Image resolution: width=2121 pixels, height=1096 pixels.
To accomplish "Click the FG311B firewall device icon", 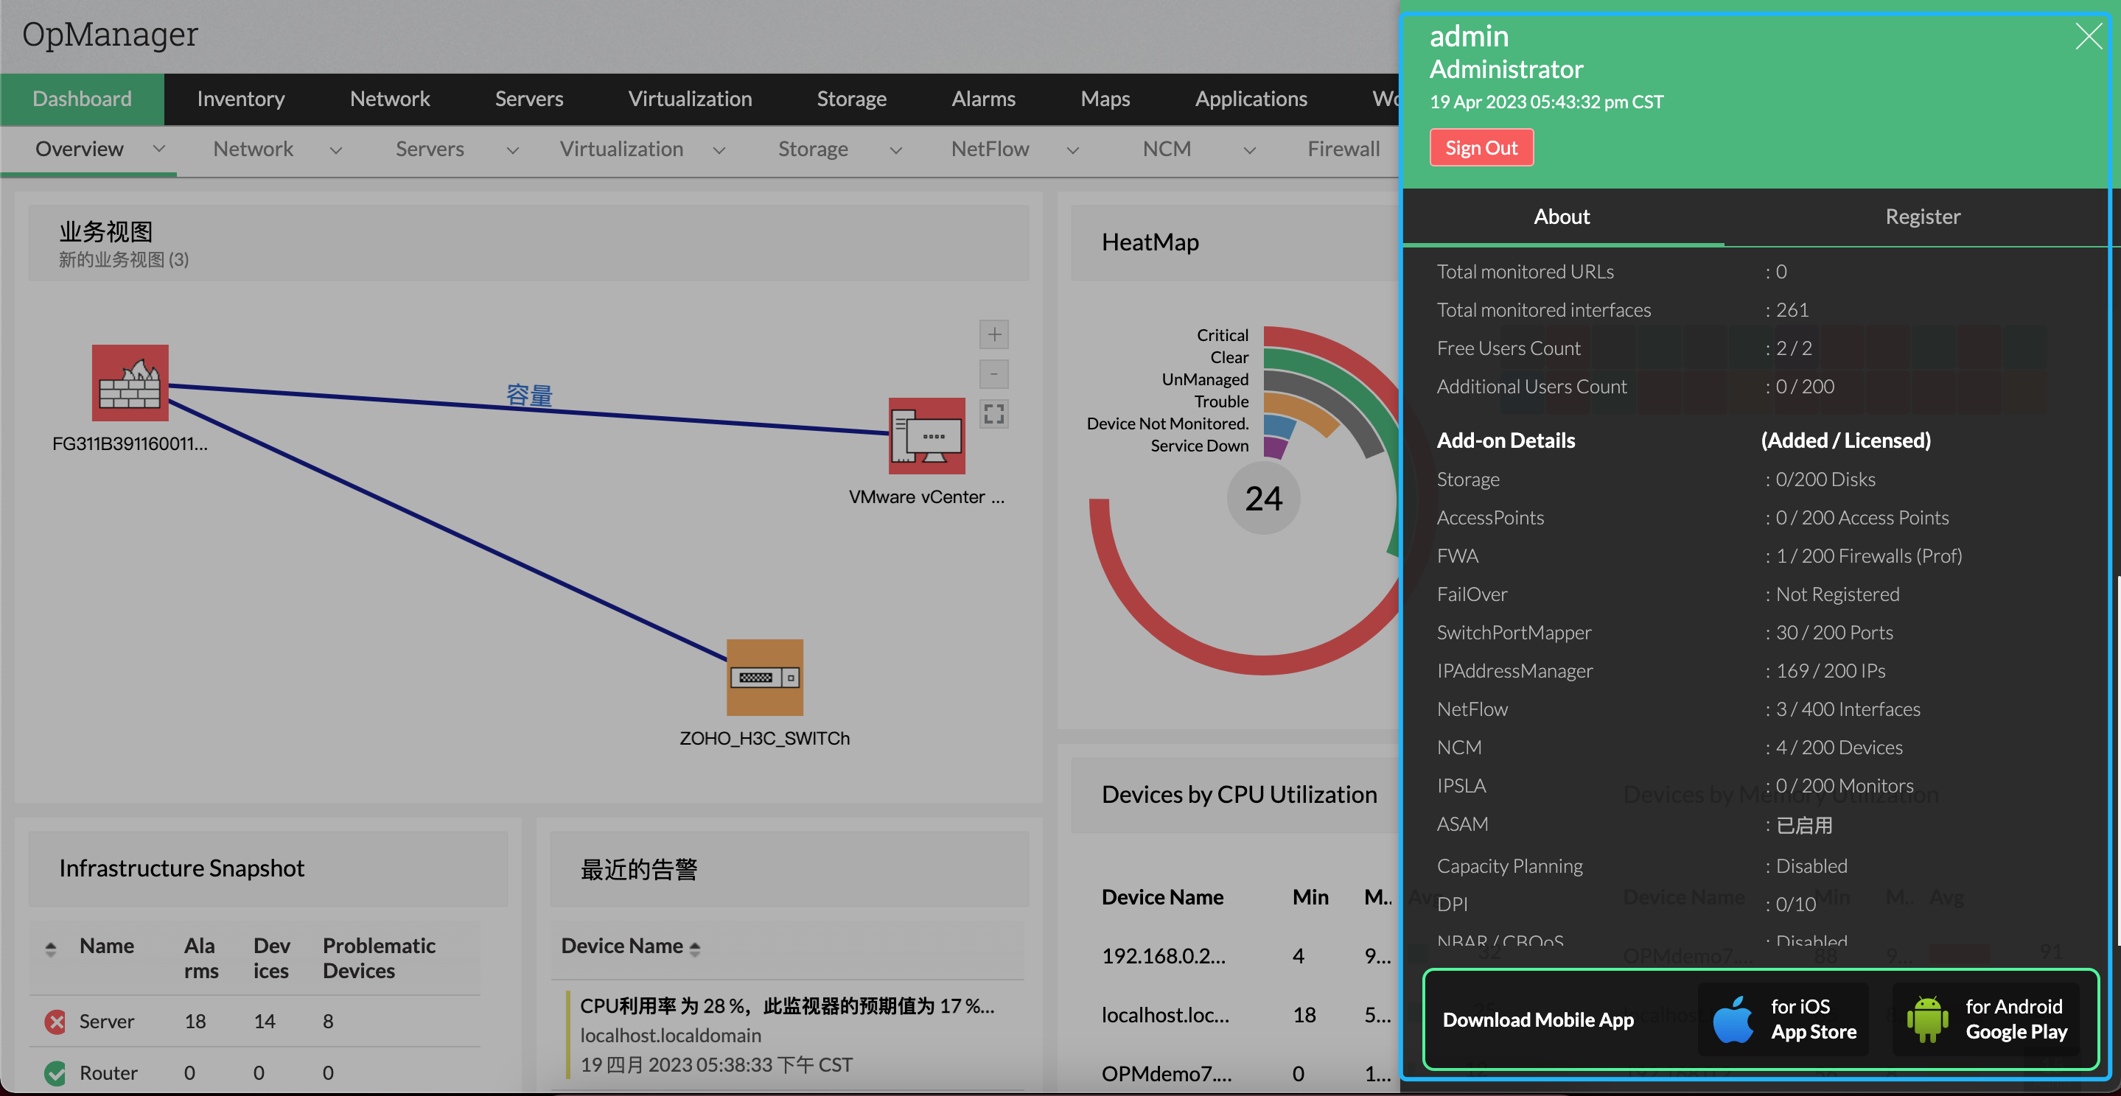I will 130,382.
